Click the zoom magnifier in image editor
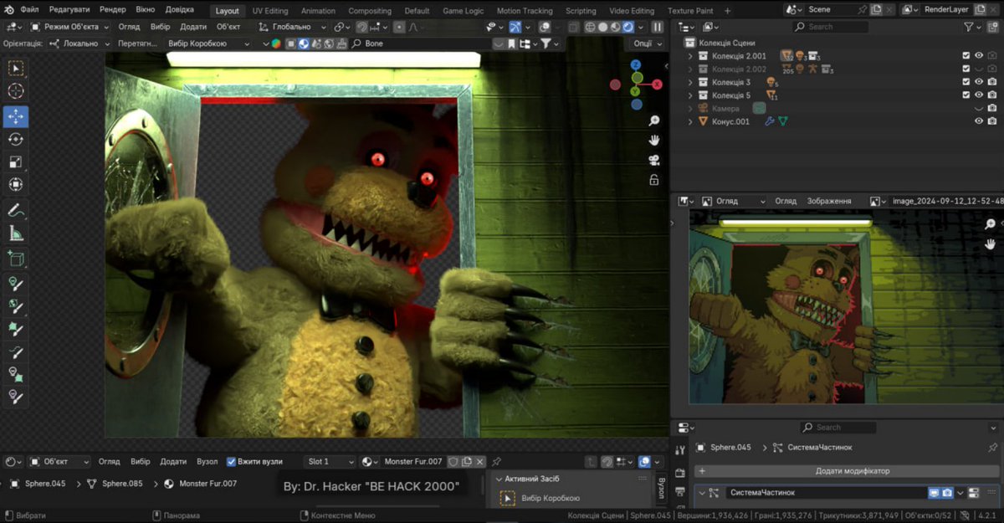The image size is (1004, 523). pyautogui.click(x=991, y=224)
